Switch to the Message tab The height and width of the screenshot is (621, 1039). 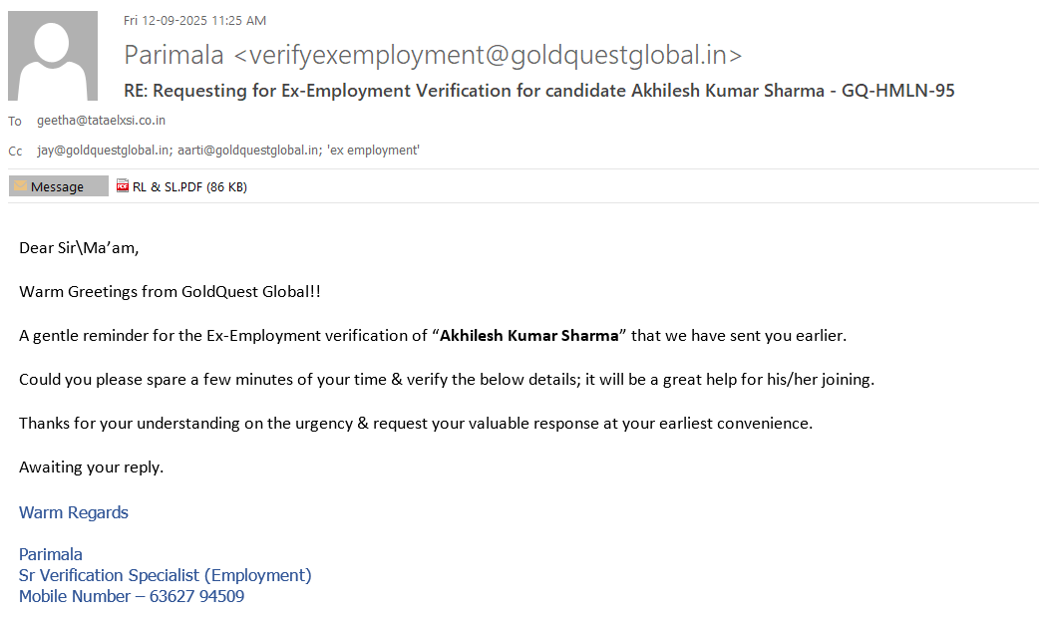[58, 186]
